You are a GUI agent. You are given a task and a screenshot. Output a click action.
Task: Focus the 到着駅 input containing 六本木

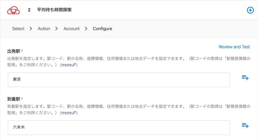click(119, 128)
